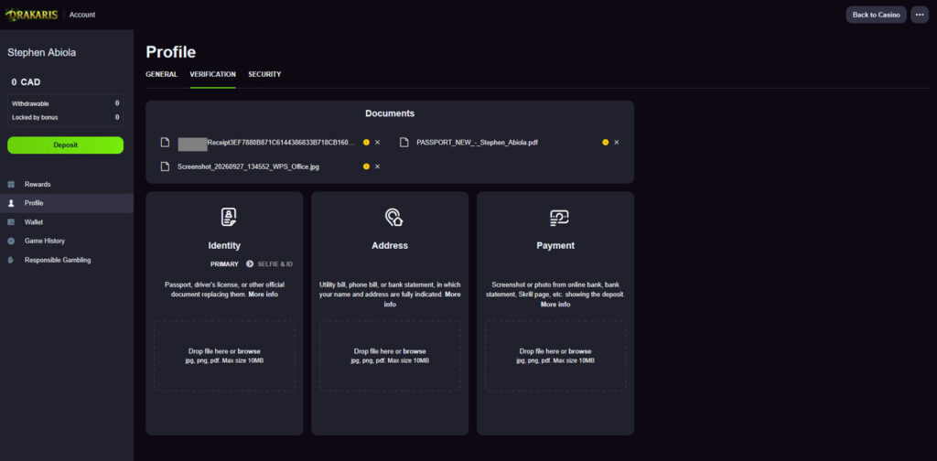Browse for file in Address drop zone

pos(415,351)
